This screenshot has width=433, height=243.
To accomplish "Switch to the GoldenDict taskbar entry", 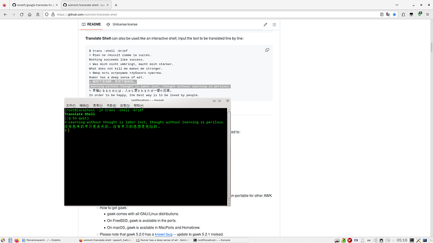I will click(x=163, y=240).
